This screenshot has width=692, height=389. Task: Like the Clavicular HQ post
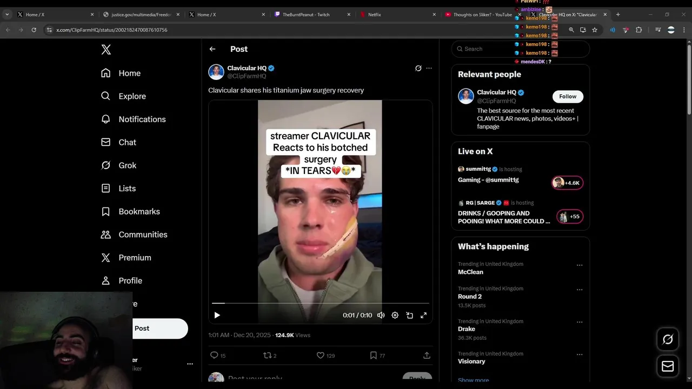click(x=321, y=355)
